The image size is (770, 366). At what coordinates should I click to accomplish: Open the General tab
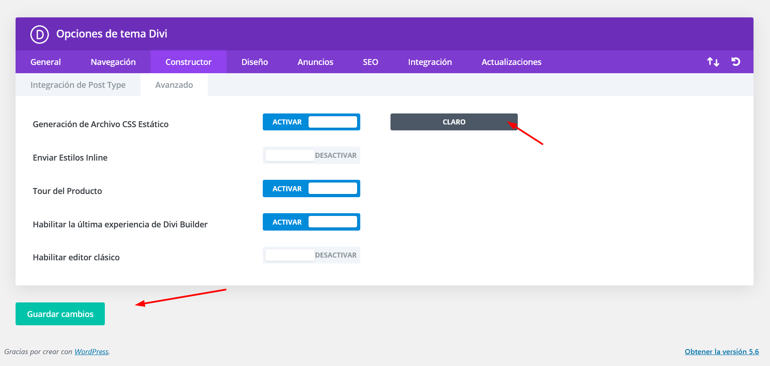45,62
